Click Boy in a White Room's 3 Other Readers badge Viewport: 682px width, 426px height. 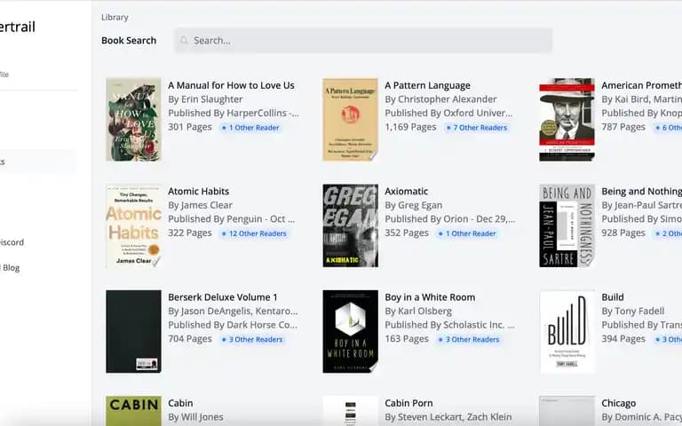tap(469, 340)
